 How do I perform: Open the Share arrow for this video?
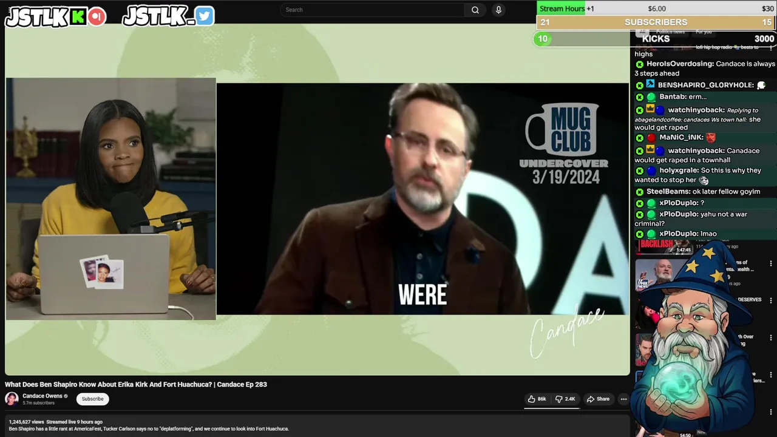(x=598, y=399)
